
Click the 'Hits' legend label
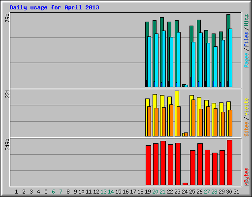(246, 20)
